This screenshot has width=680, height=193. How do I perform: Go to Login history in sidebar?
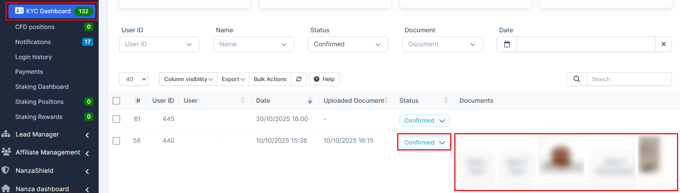point(34,57)
